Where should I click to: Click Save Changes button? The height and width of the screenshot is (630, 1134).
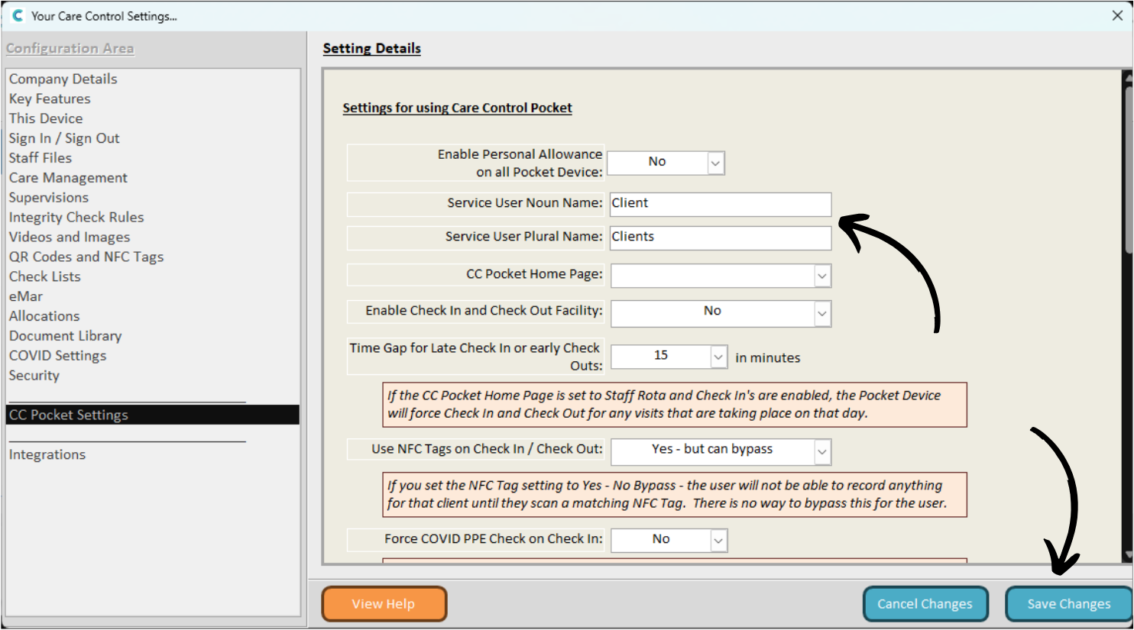1068,604
